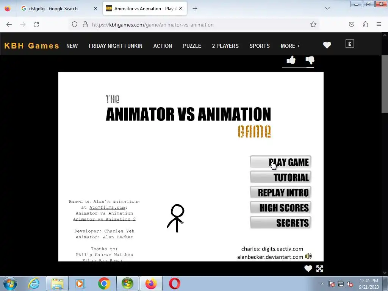388x291 pixels.
Task: Open Windows Explorer folder on taskbar
Action: 57,283
